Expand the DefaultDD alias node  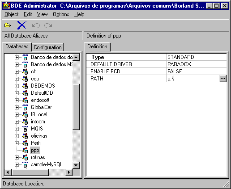pyautogui.click(x=17, y=93)
